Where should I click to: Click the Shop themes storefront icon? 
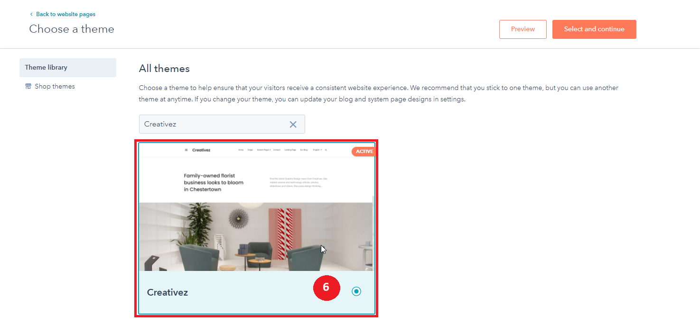pos(28,86)
